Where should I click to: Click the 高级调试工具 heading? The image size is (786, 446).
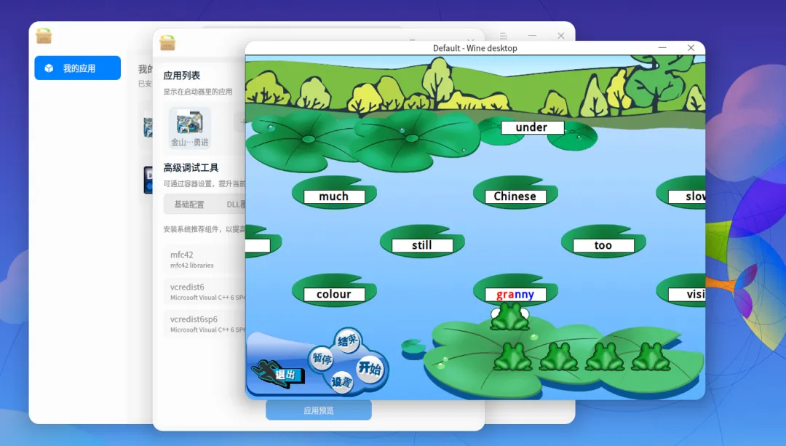191,168
